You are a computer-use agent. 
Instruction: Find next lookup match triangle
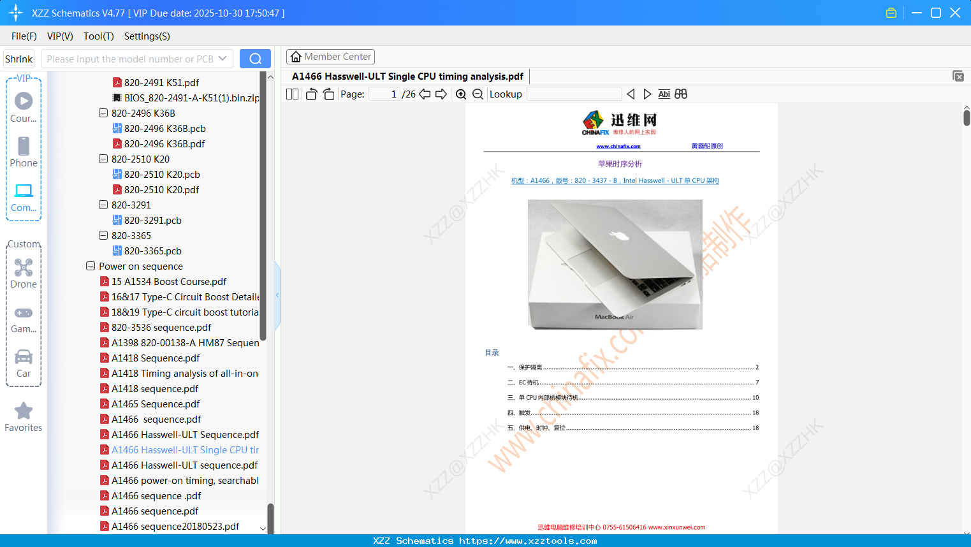click(647, 94)
